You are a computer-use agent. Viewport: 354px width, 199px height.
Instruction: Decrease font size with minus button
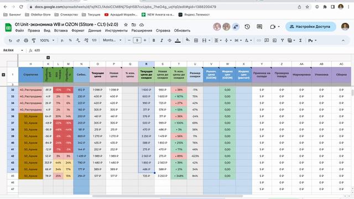pyautogui.click(x=129, y=40)
